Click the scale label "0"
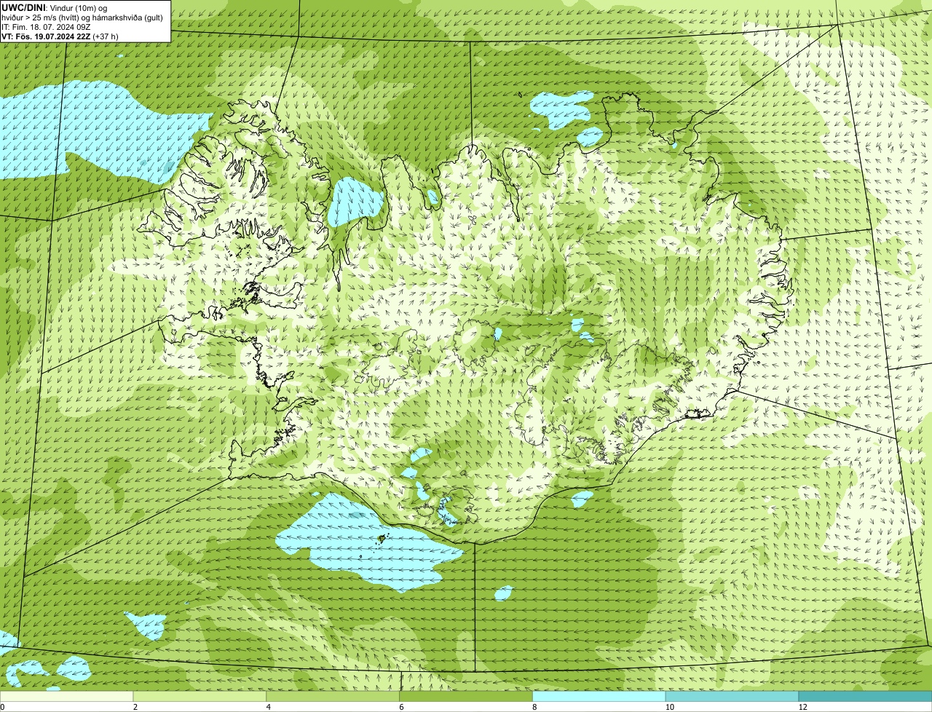932x712 pixels. tap(2, 707)
